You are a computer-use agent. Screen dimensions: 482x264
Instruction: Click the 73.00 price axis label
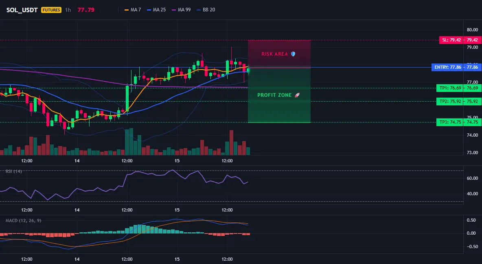pyautogui.click(x=472, y=153)
